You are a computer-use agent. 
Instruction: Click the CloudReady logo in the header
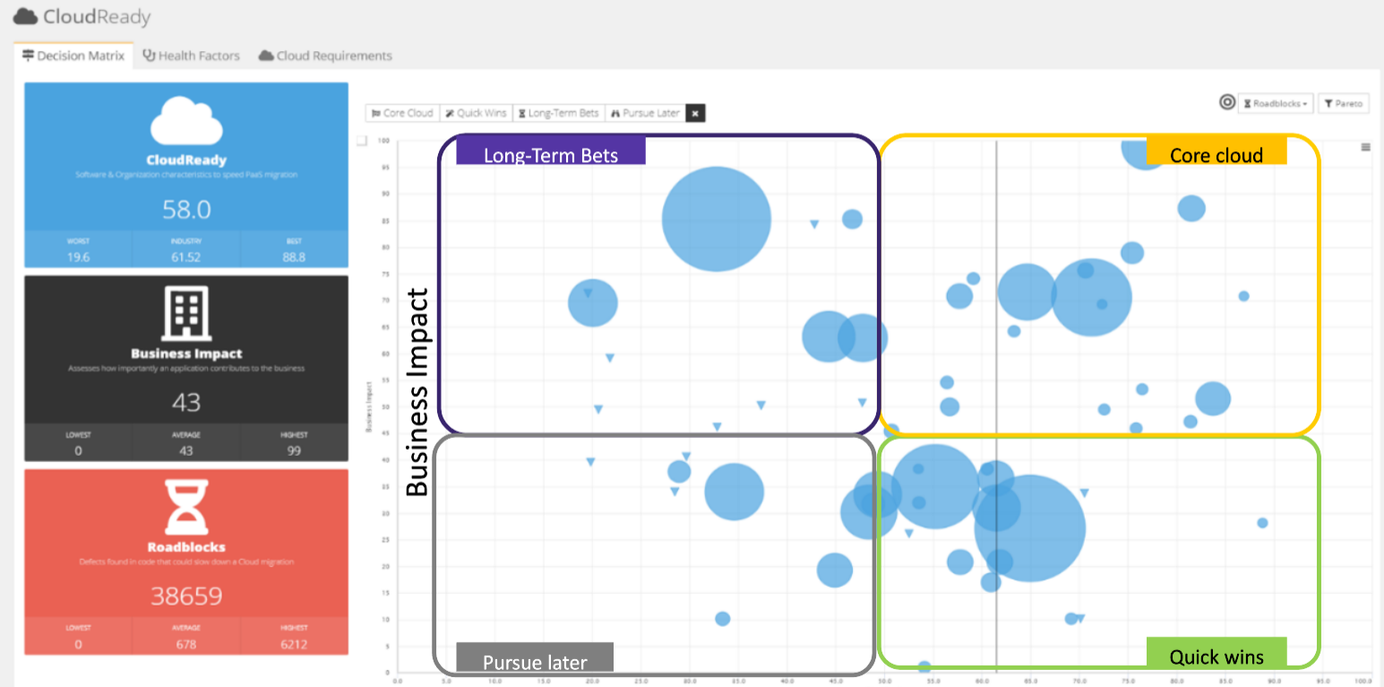pos(82,17)
